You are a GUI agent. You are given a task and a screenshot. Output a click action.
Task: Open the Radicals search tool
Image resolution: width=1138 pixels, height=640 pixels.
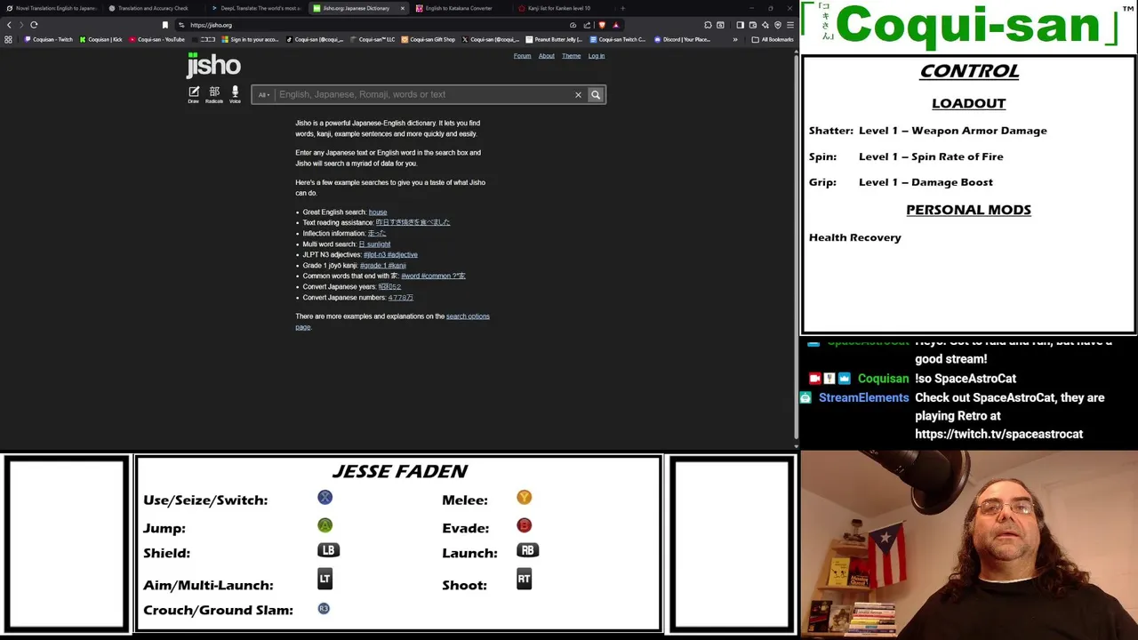tap(214, 94)
